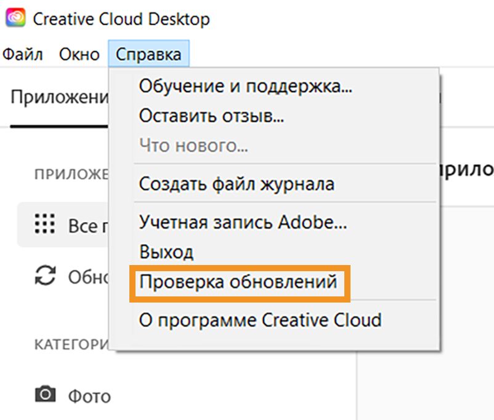
Task: Select Создать файл журнала
Action: tap(237, 183)
